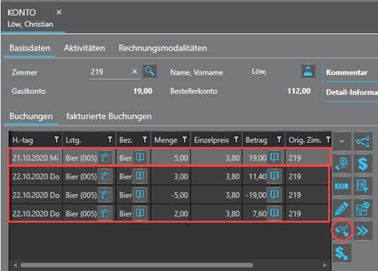Click the scroll-left arrow under the table
This screenshot has height=271, width=378.
pyautogui.click(x=15, y=265)
